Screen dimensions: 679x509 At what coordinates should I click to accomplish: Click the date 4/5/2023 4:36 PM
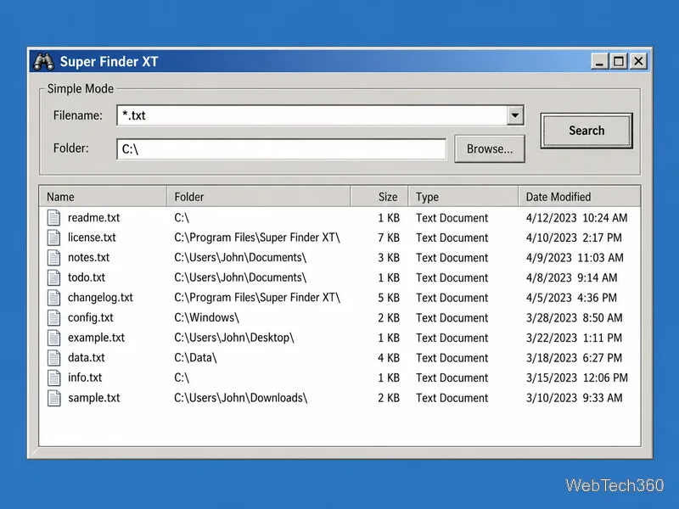(571, 298)
